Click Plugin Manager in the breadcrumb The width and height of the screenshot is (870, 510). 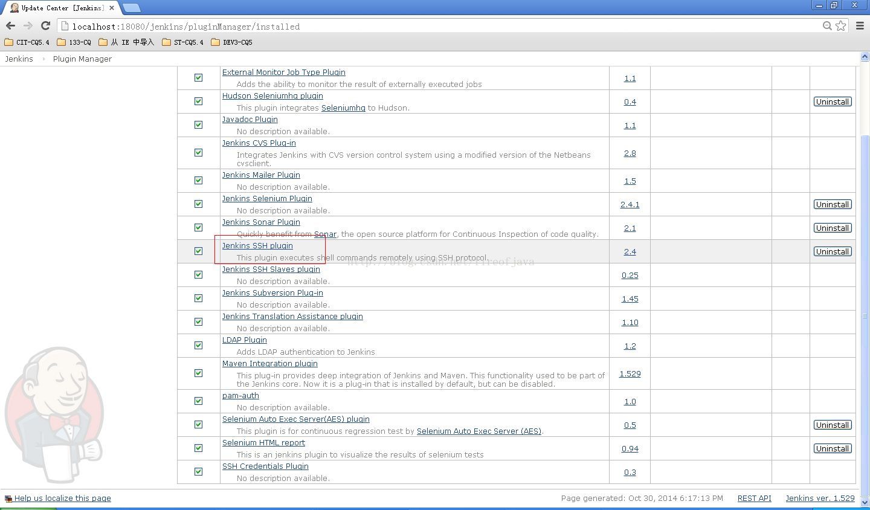point(82,59)
